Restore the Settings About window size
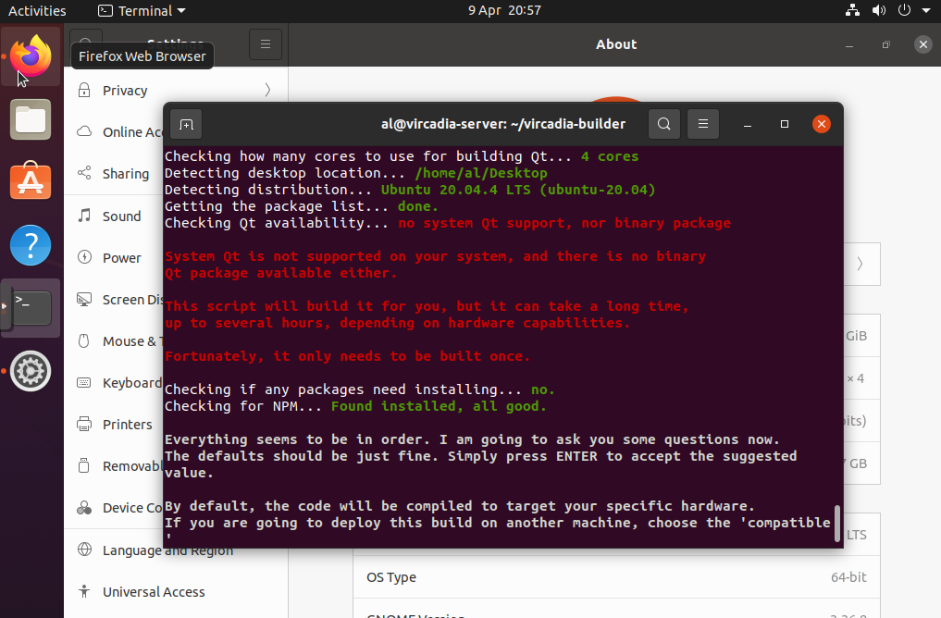The width and height of the screenshot is (941, 618). click(886, 44)
